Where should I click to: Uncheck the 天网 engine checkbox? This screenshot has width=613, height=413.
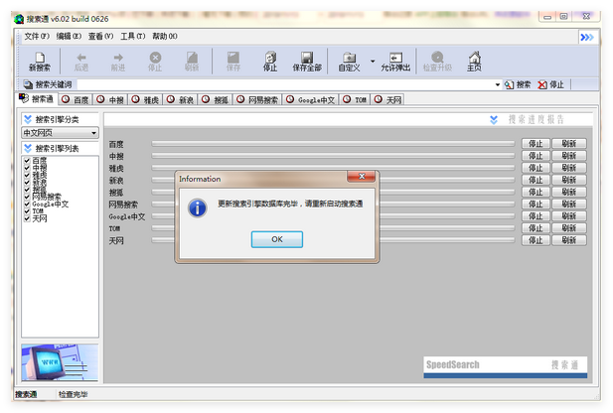coord(28,217)
